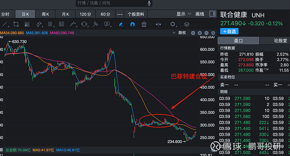The width and height of the screenshot is (290, 156).
Task: Click the 市盈TTM value 11.55
Action: [x=284, y=70]
